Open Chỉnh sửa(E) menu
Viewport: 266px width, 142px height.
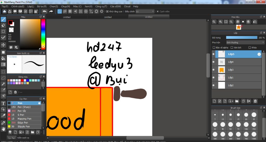(x=18, y=7)
